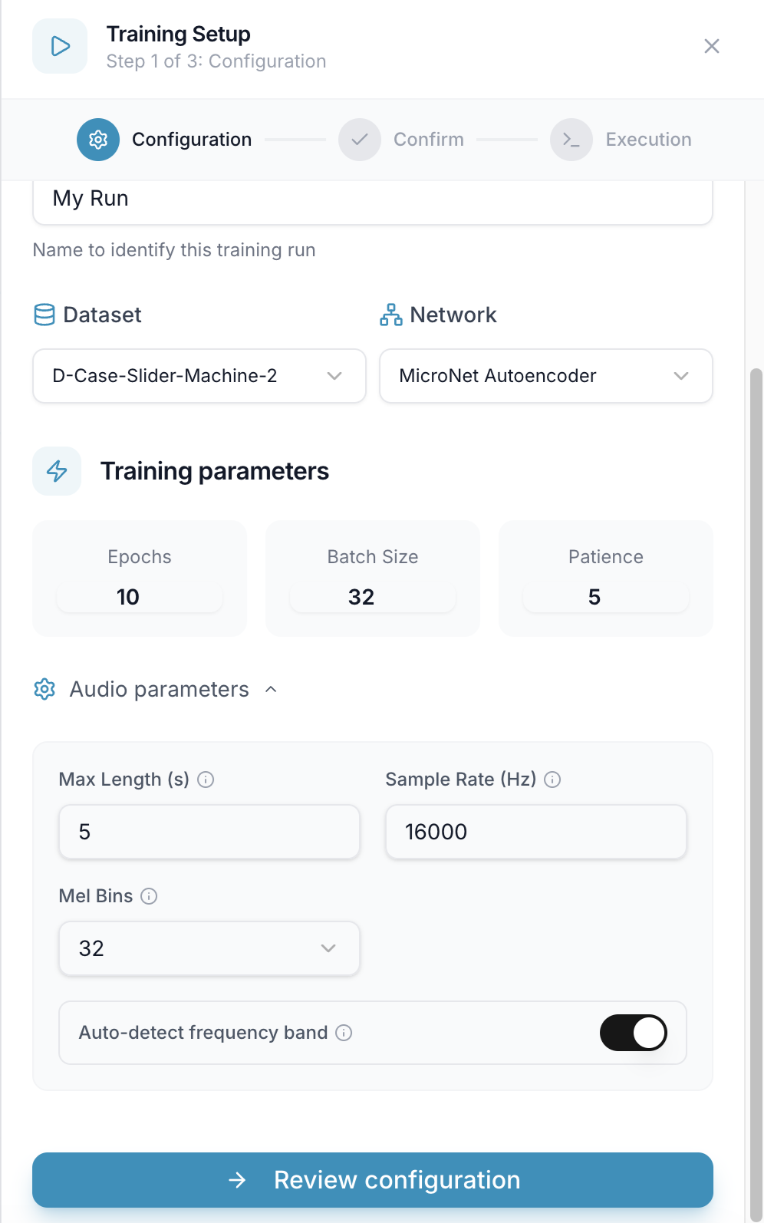
Task: Click 'Name to identify this training run' text
Action: (x=174, y=250)
